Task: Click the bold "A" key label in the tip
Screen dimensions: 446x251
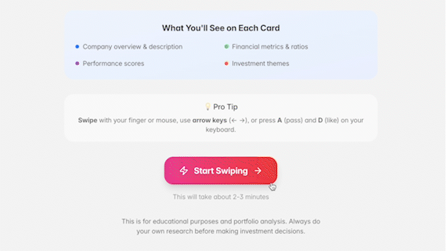Action: tap(280, 120)
